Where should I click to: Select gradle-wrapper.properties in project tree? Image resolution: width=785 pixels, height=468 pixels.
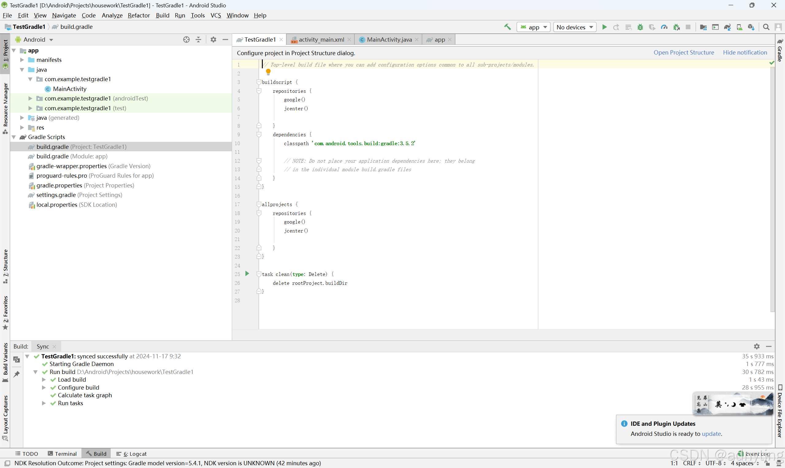(71, 166)
